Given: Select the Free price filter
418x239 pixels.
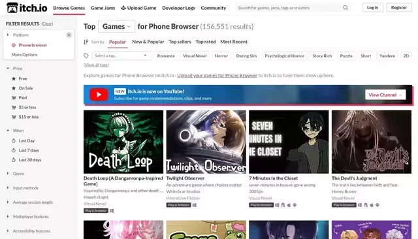Looking at the screenshot, I should pos(23,78).
